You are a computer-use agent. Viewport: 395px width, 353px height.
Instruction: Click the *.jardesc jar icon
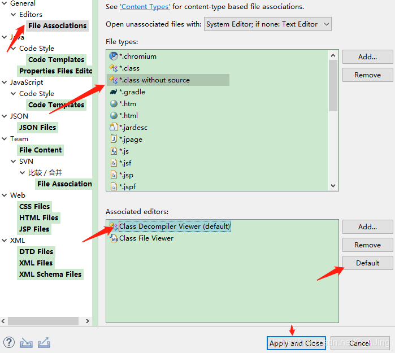[114, 127]
